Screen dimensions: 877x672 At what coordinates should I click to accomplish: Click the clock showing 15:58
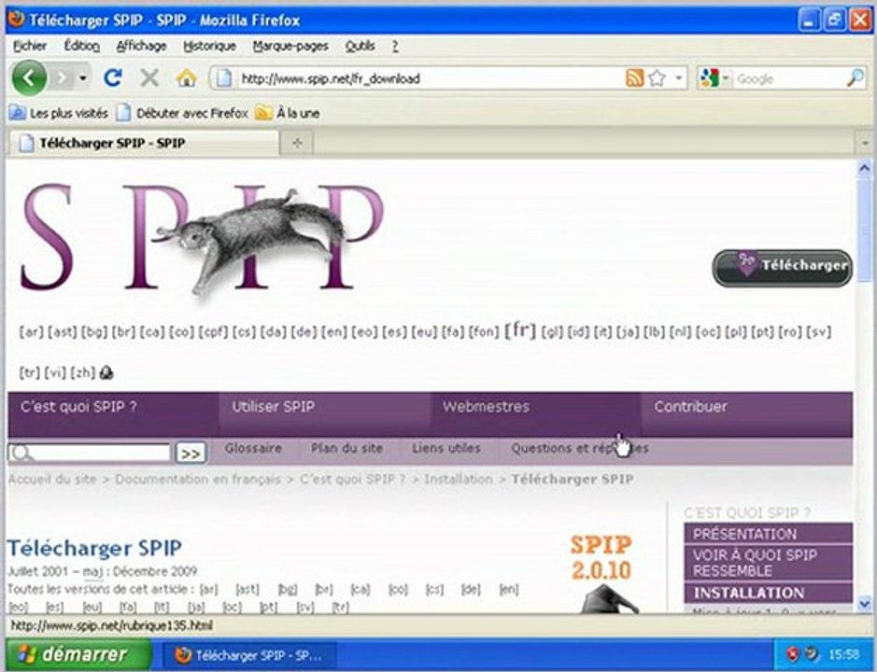844,654
